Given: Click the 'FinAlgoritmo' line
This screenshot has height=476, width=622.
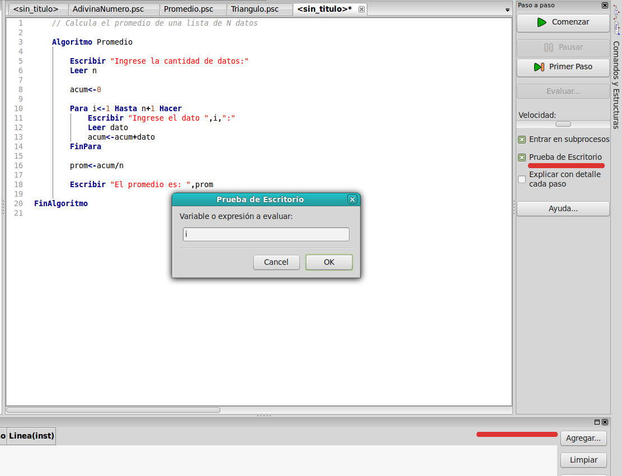Looking at the screenshot, I should pos(61,204).
